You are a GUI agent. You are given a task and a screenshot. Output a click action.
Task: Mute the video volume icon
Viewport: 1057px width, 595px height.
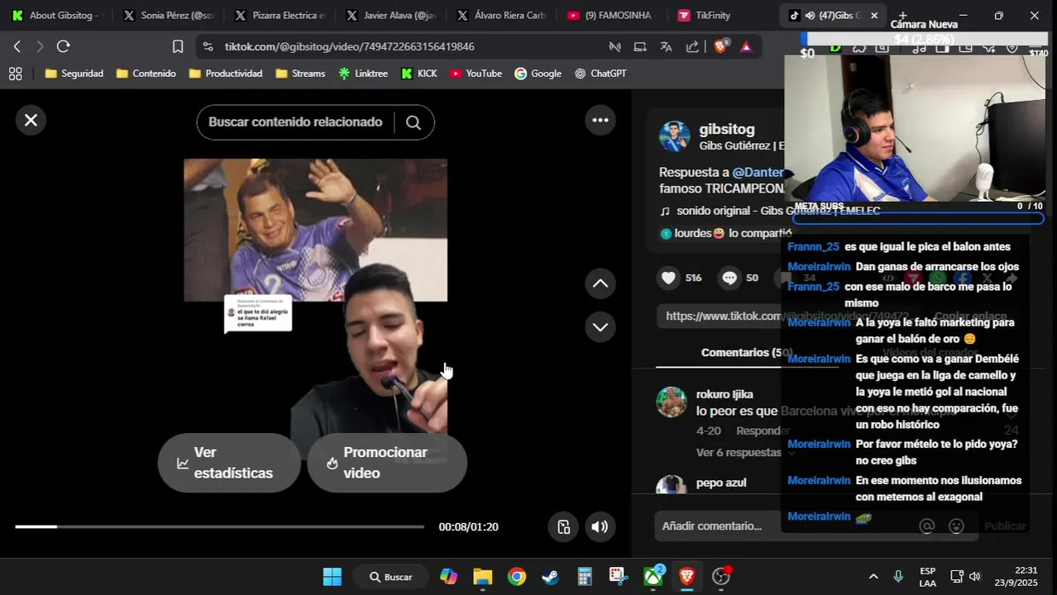click(600, 526)
